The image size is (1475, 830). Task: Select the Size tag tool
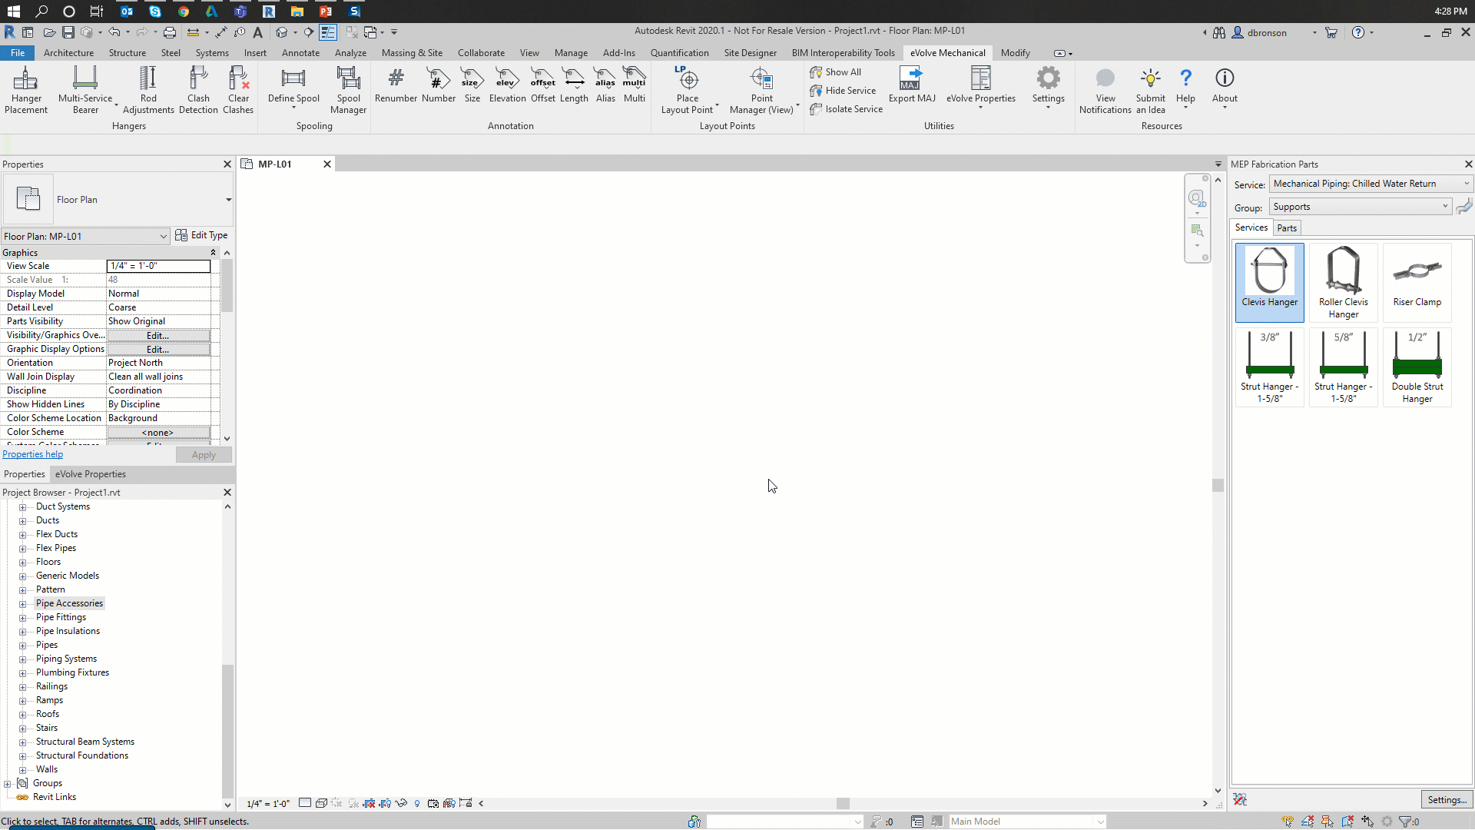(472, 84)
